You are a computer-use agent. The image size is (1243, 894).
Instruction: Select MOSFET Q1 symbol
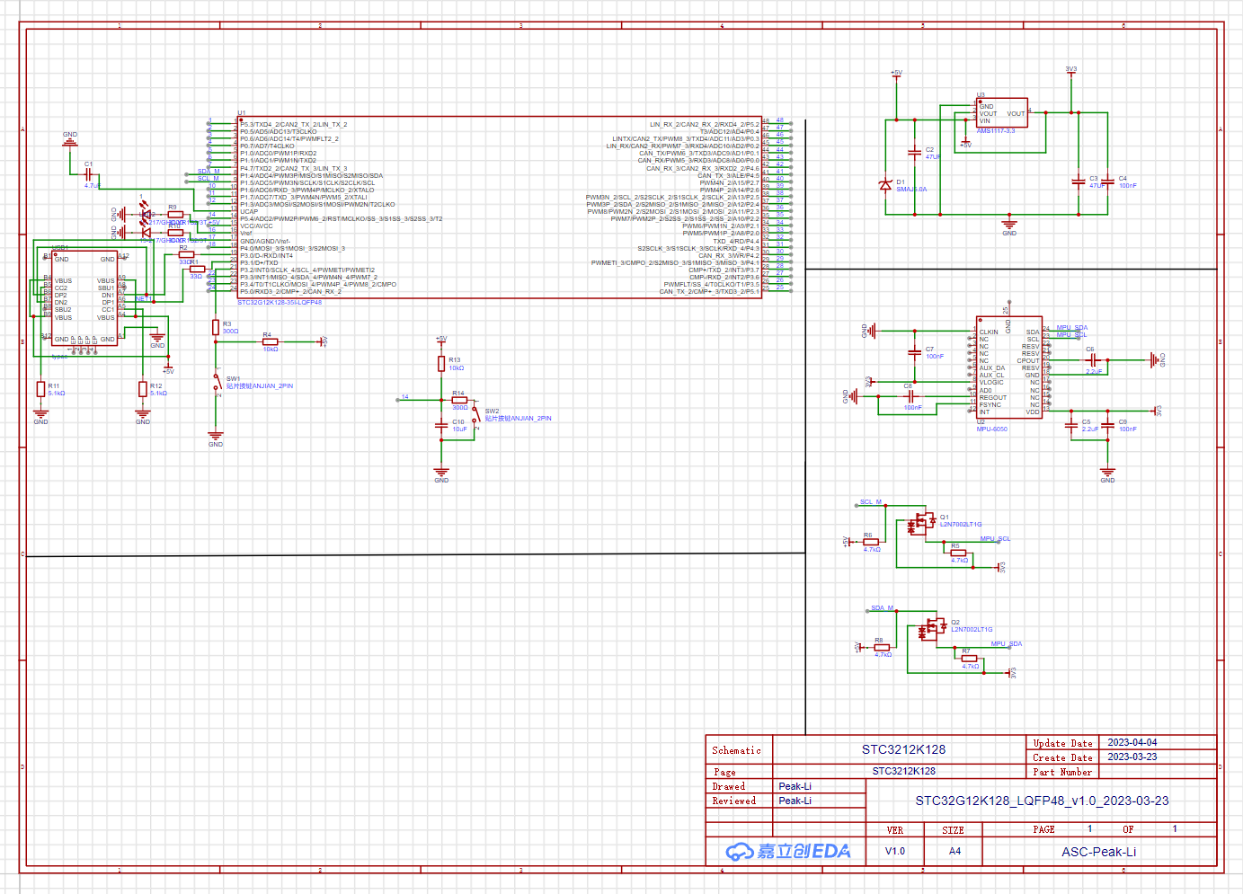coord(921,523)
